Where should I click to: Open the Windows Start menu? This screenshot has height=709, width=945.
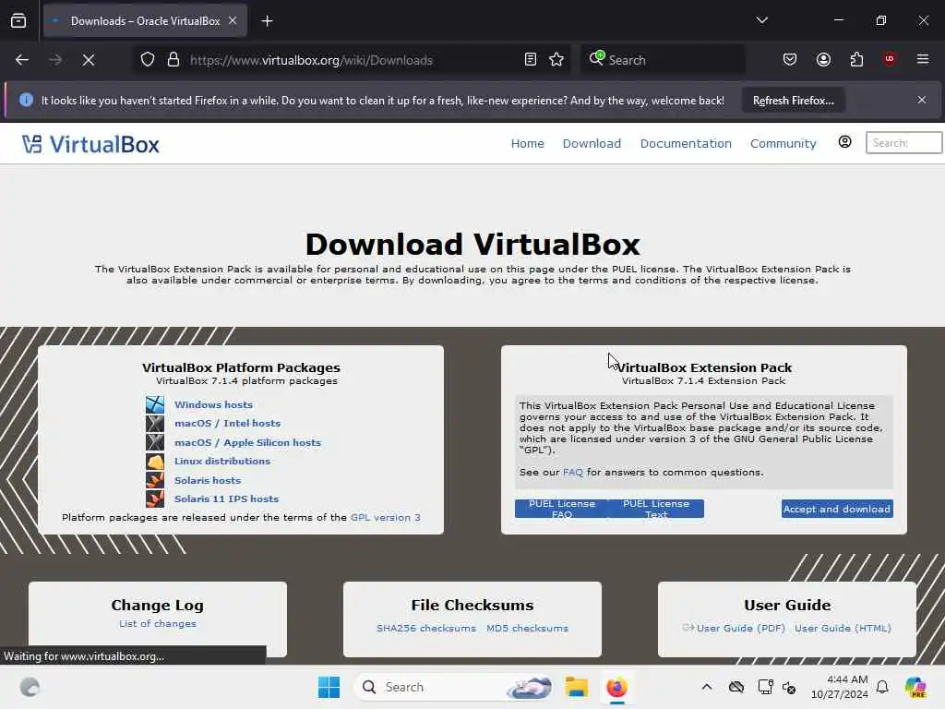(x=329, y=687)
